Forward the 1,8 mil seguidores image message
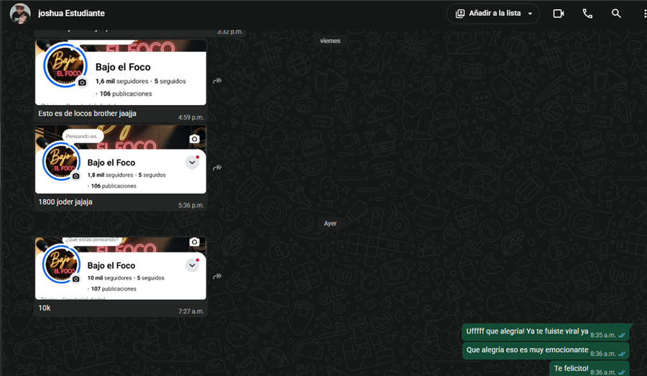This screenshot has width=647, height=376. point(217,168)
